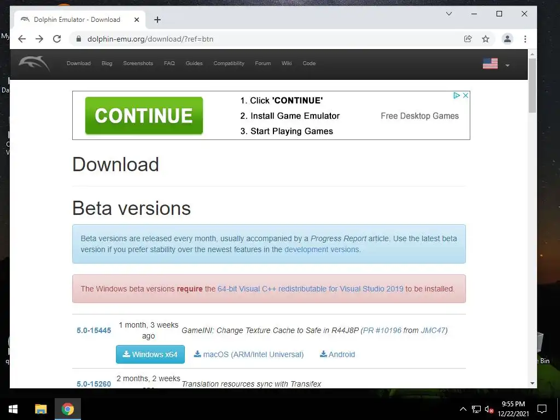
Task: Open the Chrome profile avatar
Action: [x=507, y=39]
